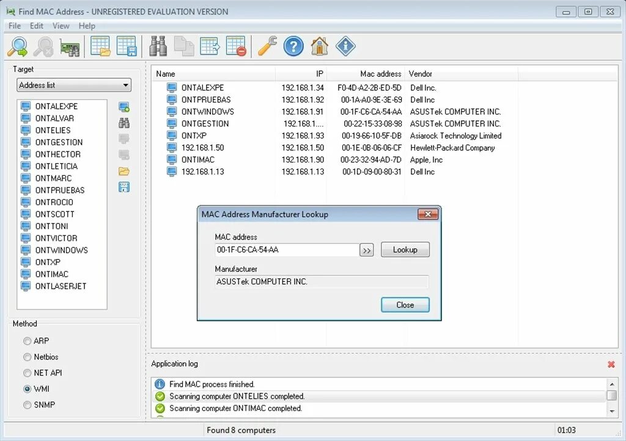Click the MAC address input field
This screenshot has width=626, height=441.
point(287,250)
